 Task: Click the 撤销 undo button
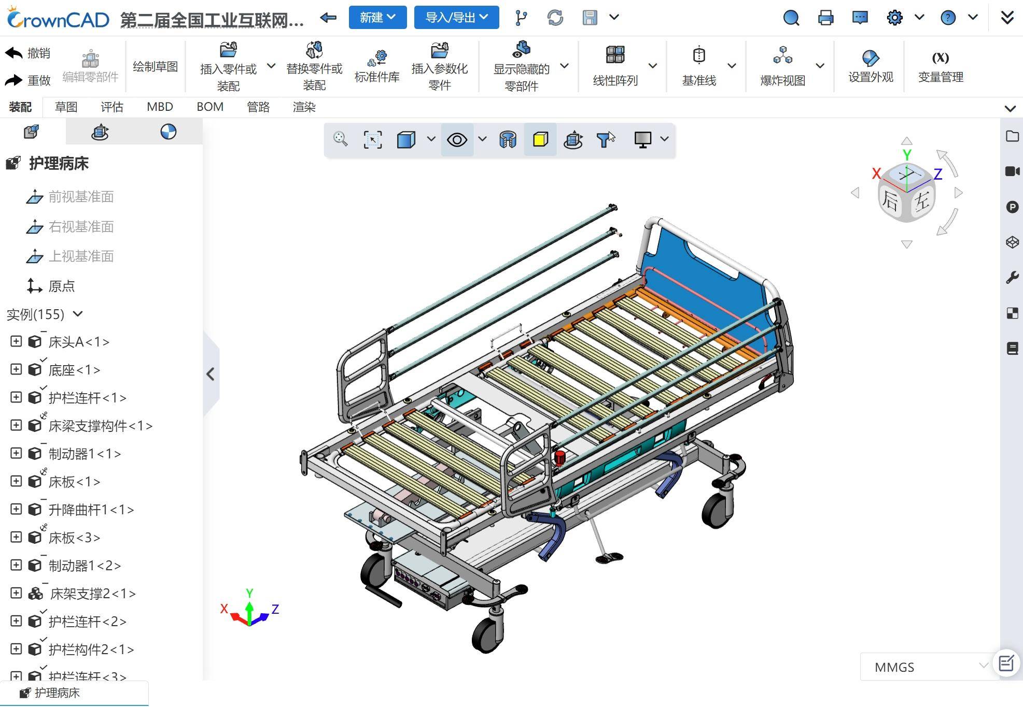[28, 53]
